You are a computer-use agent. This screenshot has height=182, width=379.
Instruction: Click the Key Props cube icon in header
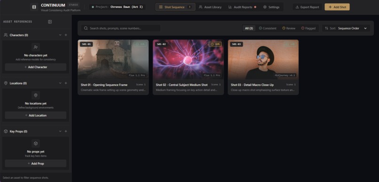6,131
